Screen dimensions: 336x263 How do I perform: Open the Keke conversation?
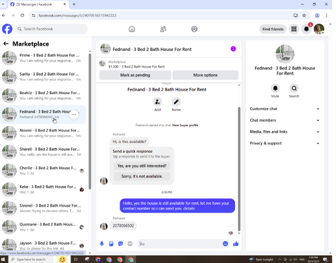[x=42, y=189]
